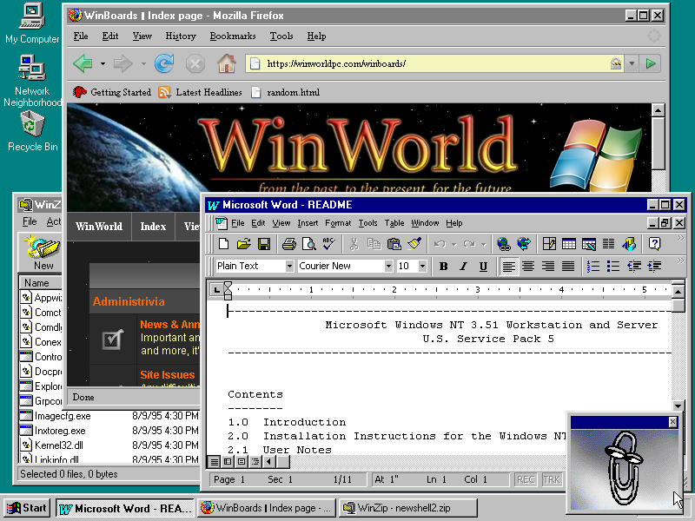Screen dimensions: 695x521
Task: Click the Windows Start button
Action: [27, 508]
